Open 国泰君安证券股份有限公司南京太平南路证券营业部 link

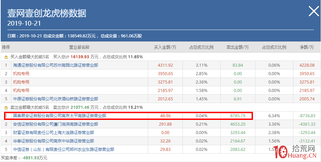pyautogui.click(x=60, y=116)
